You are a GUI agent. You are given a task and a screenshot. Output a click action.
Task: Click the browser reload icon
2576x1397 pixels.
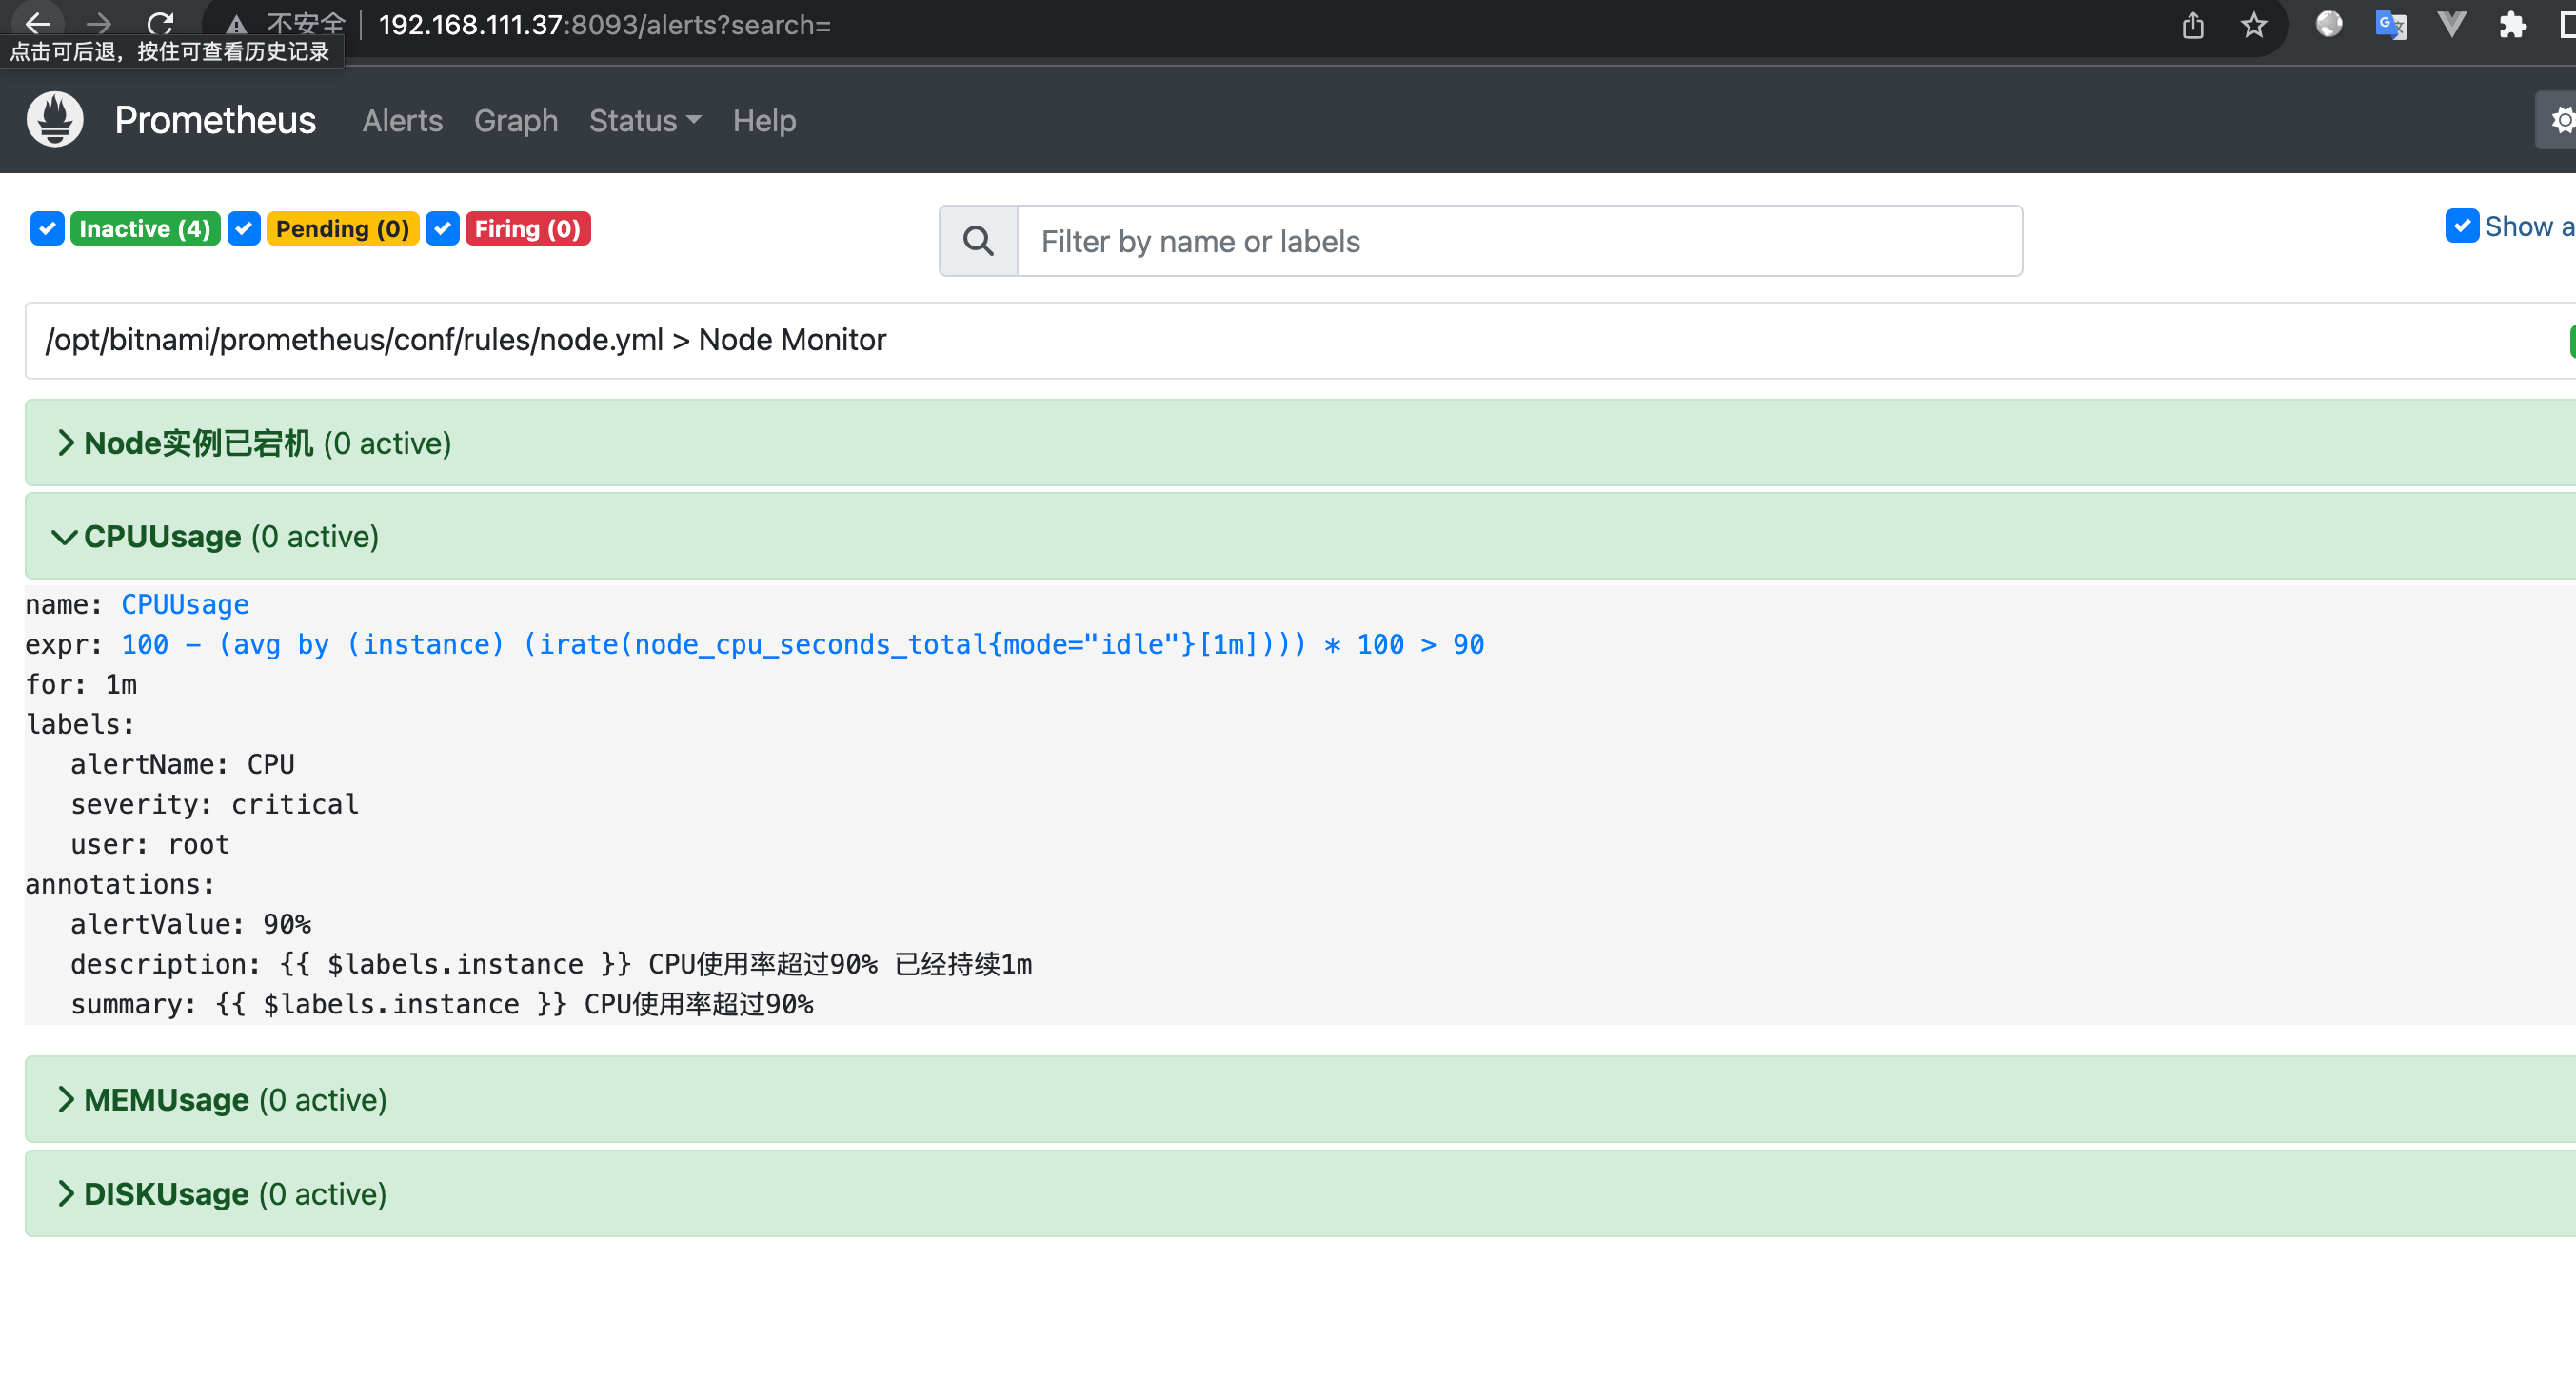tap(160, 24)
